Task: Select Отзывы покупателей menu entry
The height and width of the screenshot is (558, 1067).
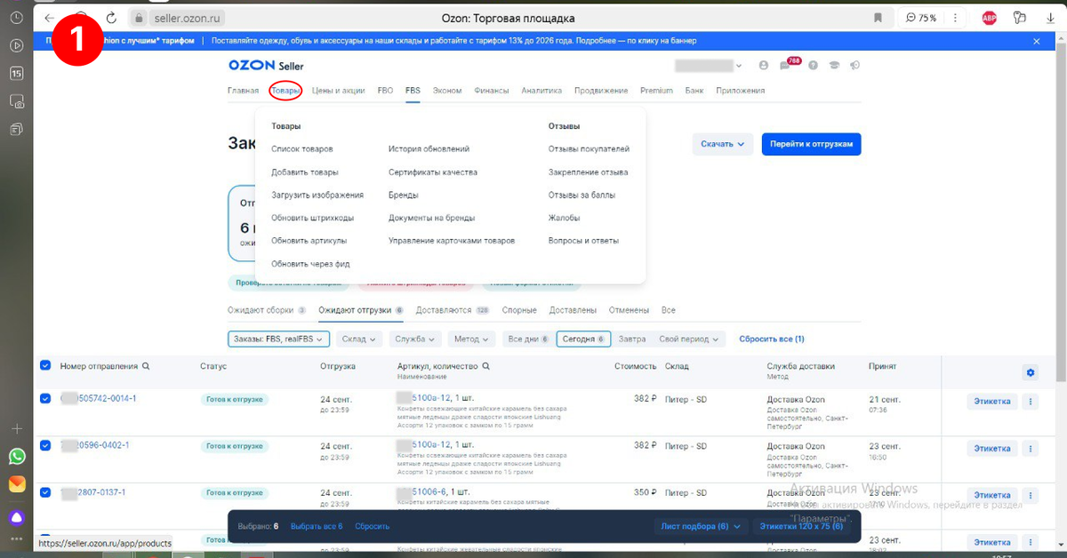Action: [x=589, y=149]
